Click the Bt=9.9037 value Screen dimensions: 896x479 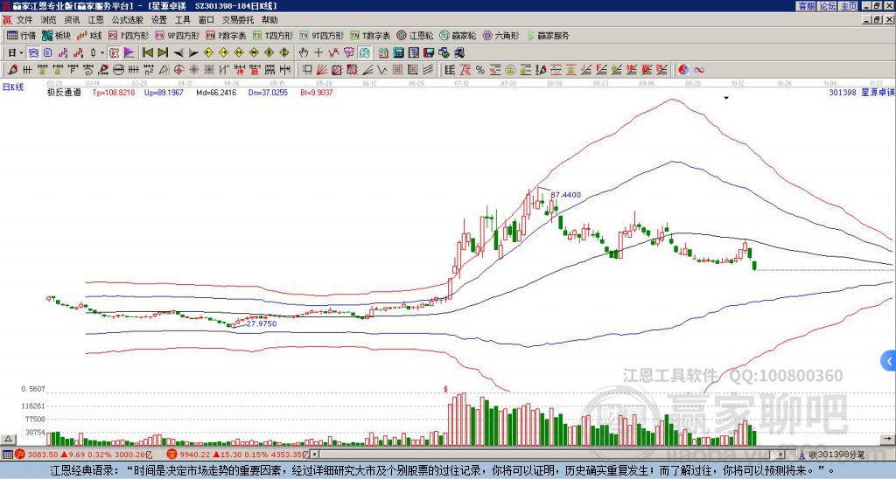317,93
